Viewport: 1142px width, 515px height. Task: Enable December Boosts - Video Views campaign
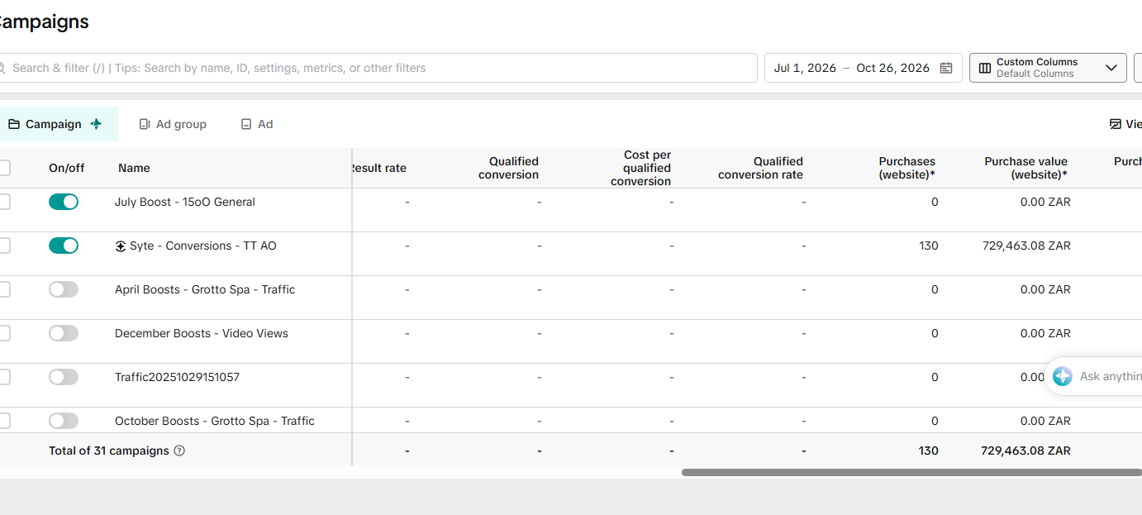coord(64,333)
